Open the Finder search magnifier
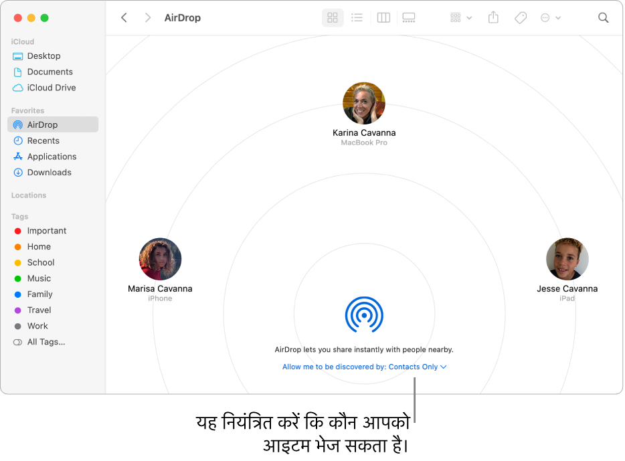625x461 pixels. 603,17
